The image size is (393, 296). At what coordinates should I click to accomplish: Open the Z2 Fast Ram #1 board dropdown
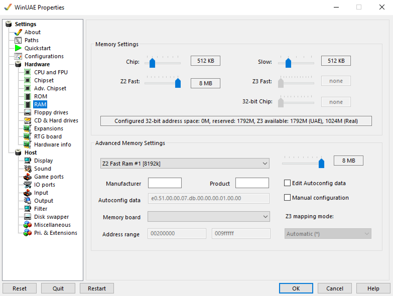(x=185, y=163)
